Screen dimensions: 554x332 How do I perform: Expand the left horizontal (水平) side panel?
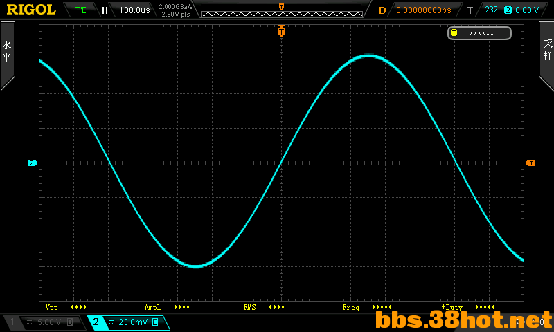pos(7,53)
